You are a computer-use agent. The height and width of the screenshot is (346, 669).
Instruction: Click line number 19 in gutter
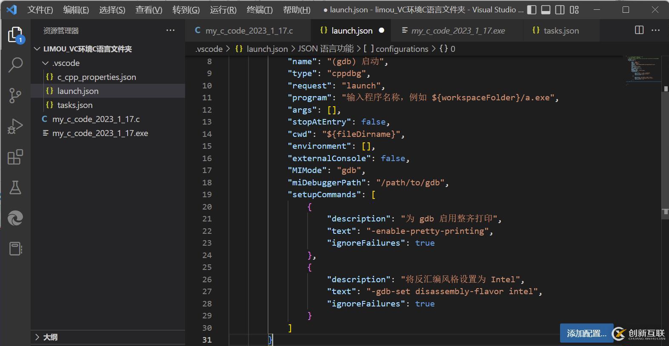pos(207,194)
